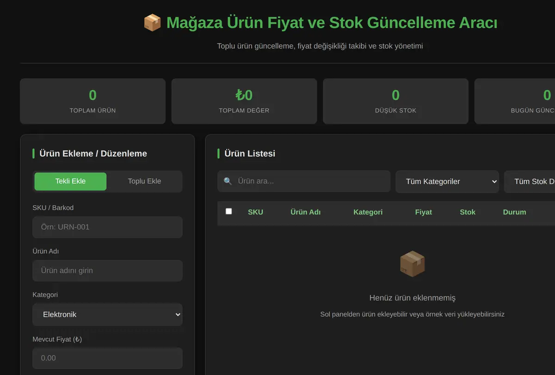Click the Mevcut Fiyat input field
Screen dimensions: 555x375
(107, 358)
